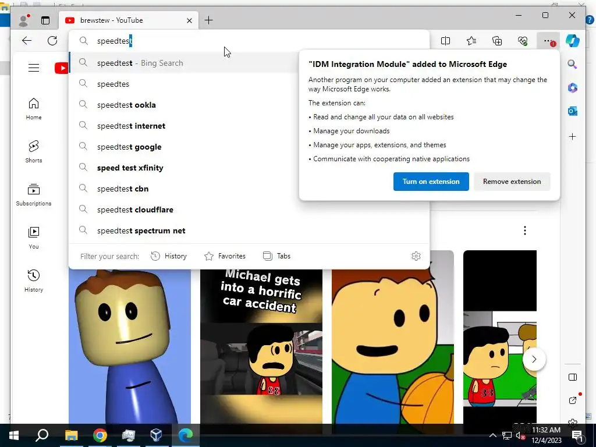Open the muted volume tray icon

click(520, 435)
